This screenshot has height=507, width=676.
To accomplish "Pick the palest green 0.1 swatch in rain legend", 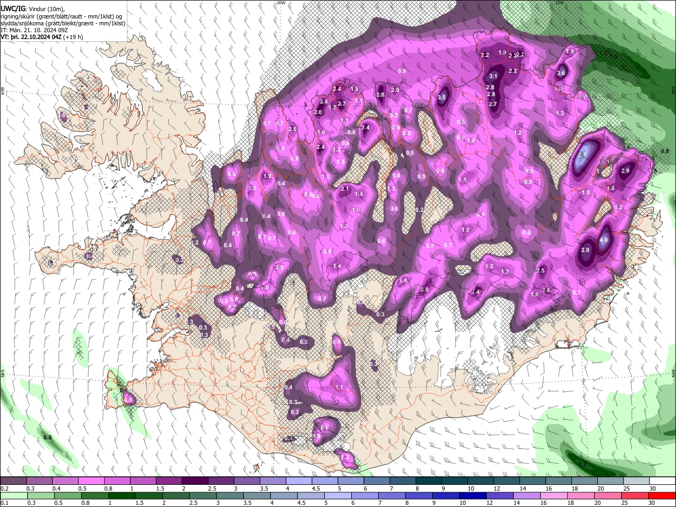I will (14, 495).
